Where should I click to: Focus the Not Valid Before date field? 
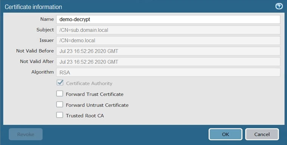(x=168, y=51)
